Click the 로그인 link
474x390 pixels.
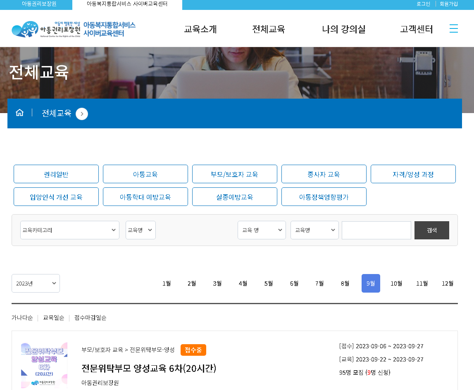coord(423,4)
